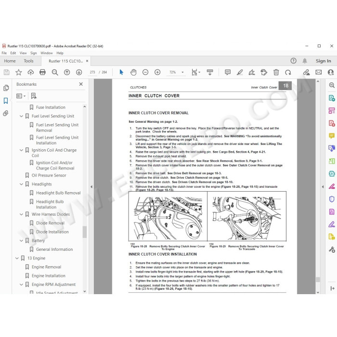Close the Bookmarks panel

81,84
